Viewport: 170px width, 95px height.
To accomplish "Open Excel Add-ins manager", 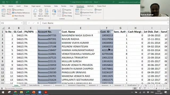I will tap(41, 13).
